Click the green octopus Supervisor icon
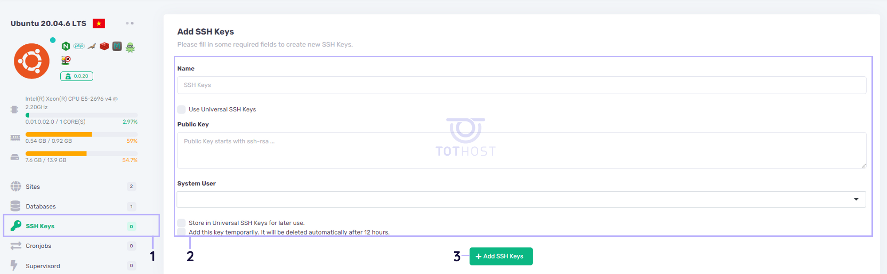This screenshot has height=274, width=887. tap(130, 47)
